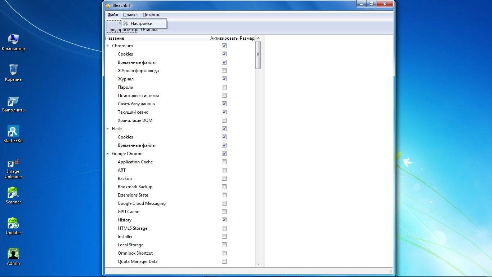Screen dimensions: 492x277
Task: Click the Очистка toolbar button
Action: click(149, 30)
